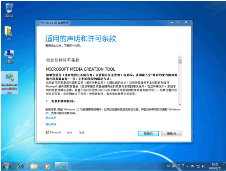226x171 pixels.
Task: Click the Microsoft logo in dialog footer
Action: 53,132
